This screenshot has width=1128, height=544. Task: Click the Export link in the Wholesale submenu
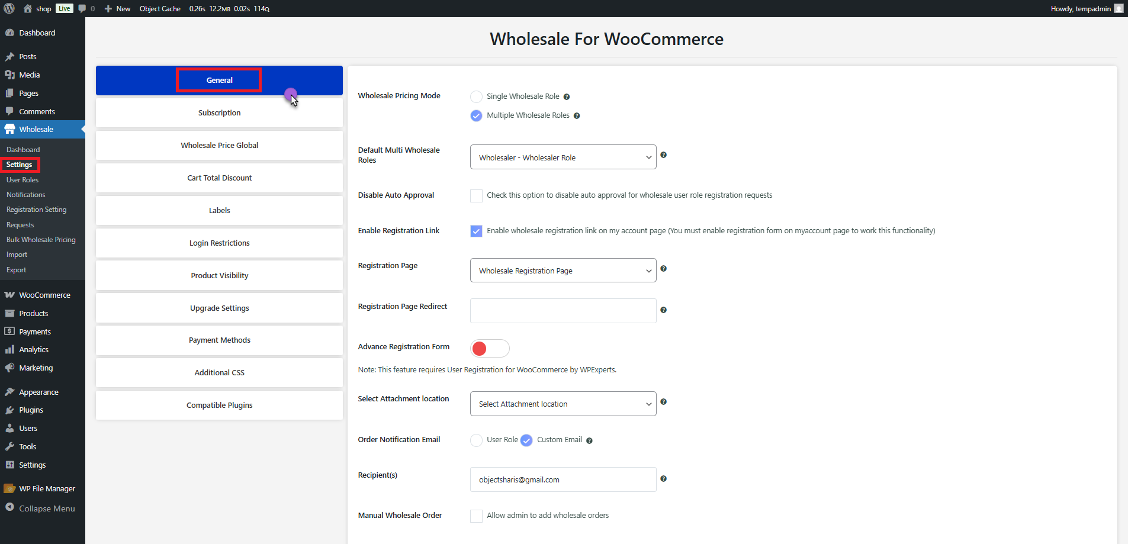[16, 269]
